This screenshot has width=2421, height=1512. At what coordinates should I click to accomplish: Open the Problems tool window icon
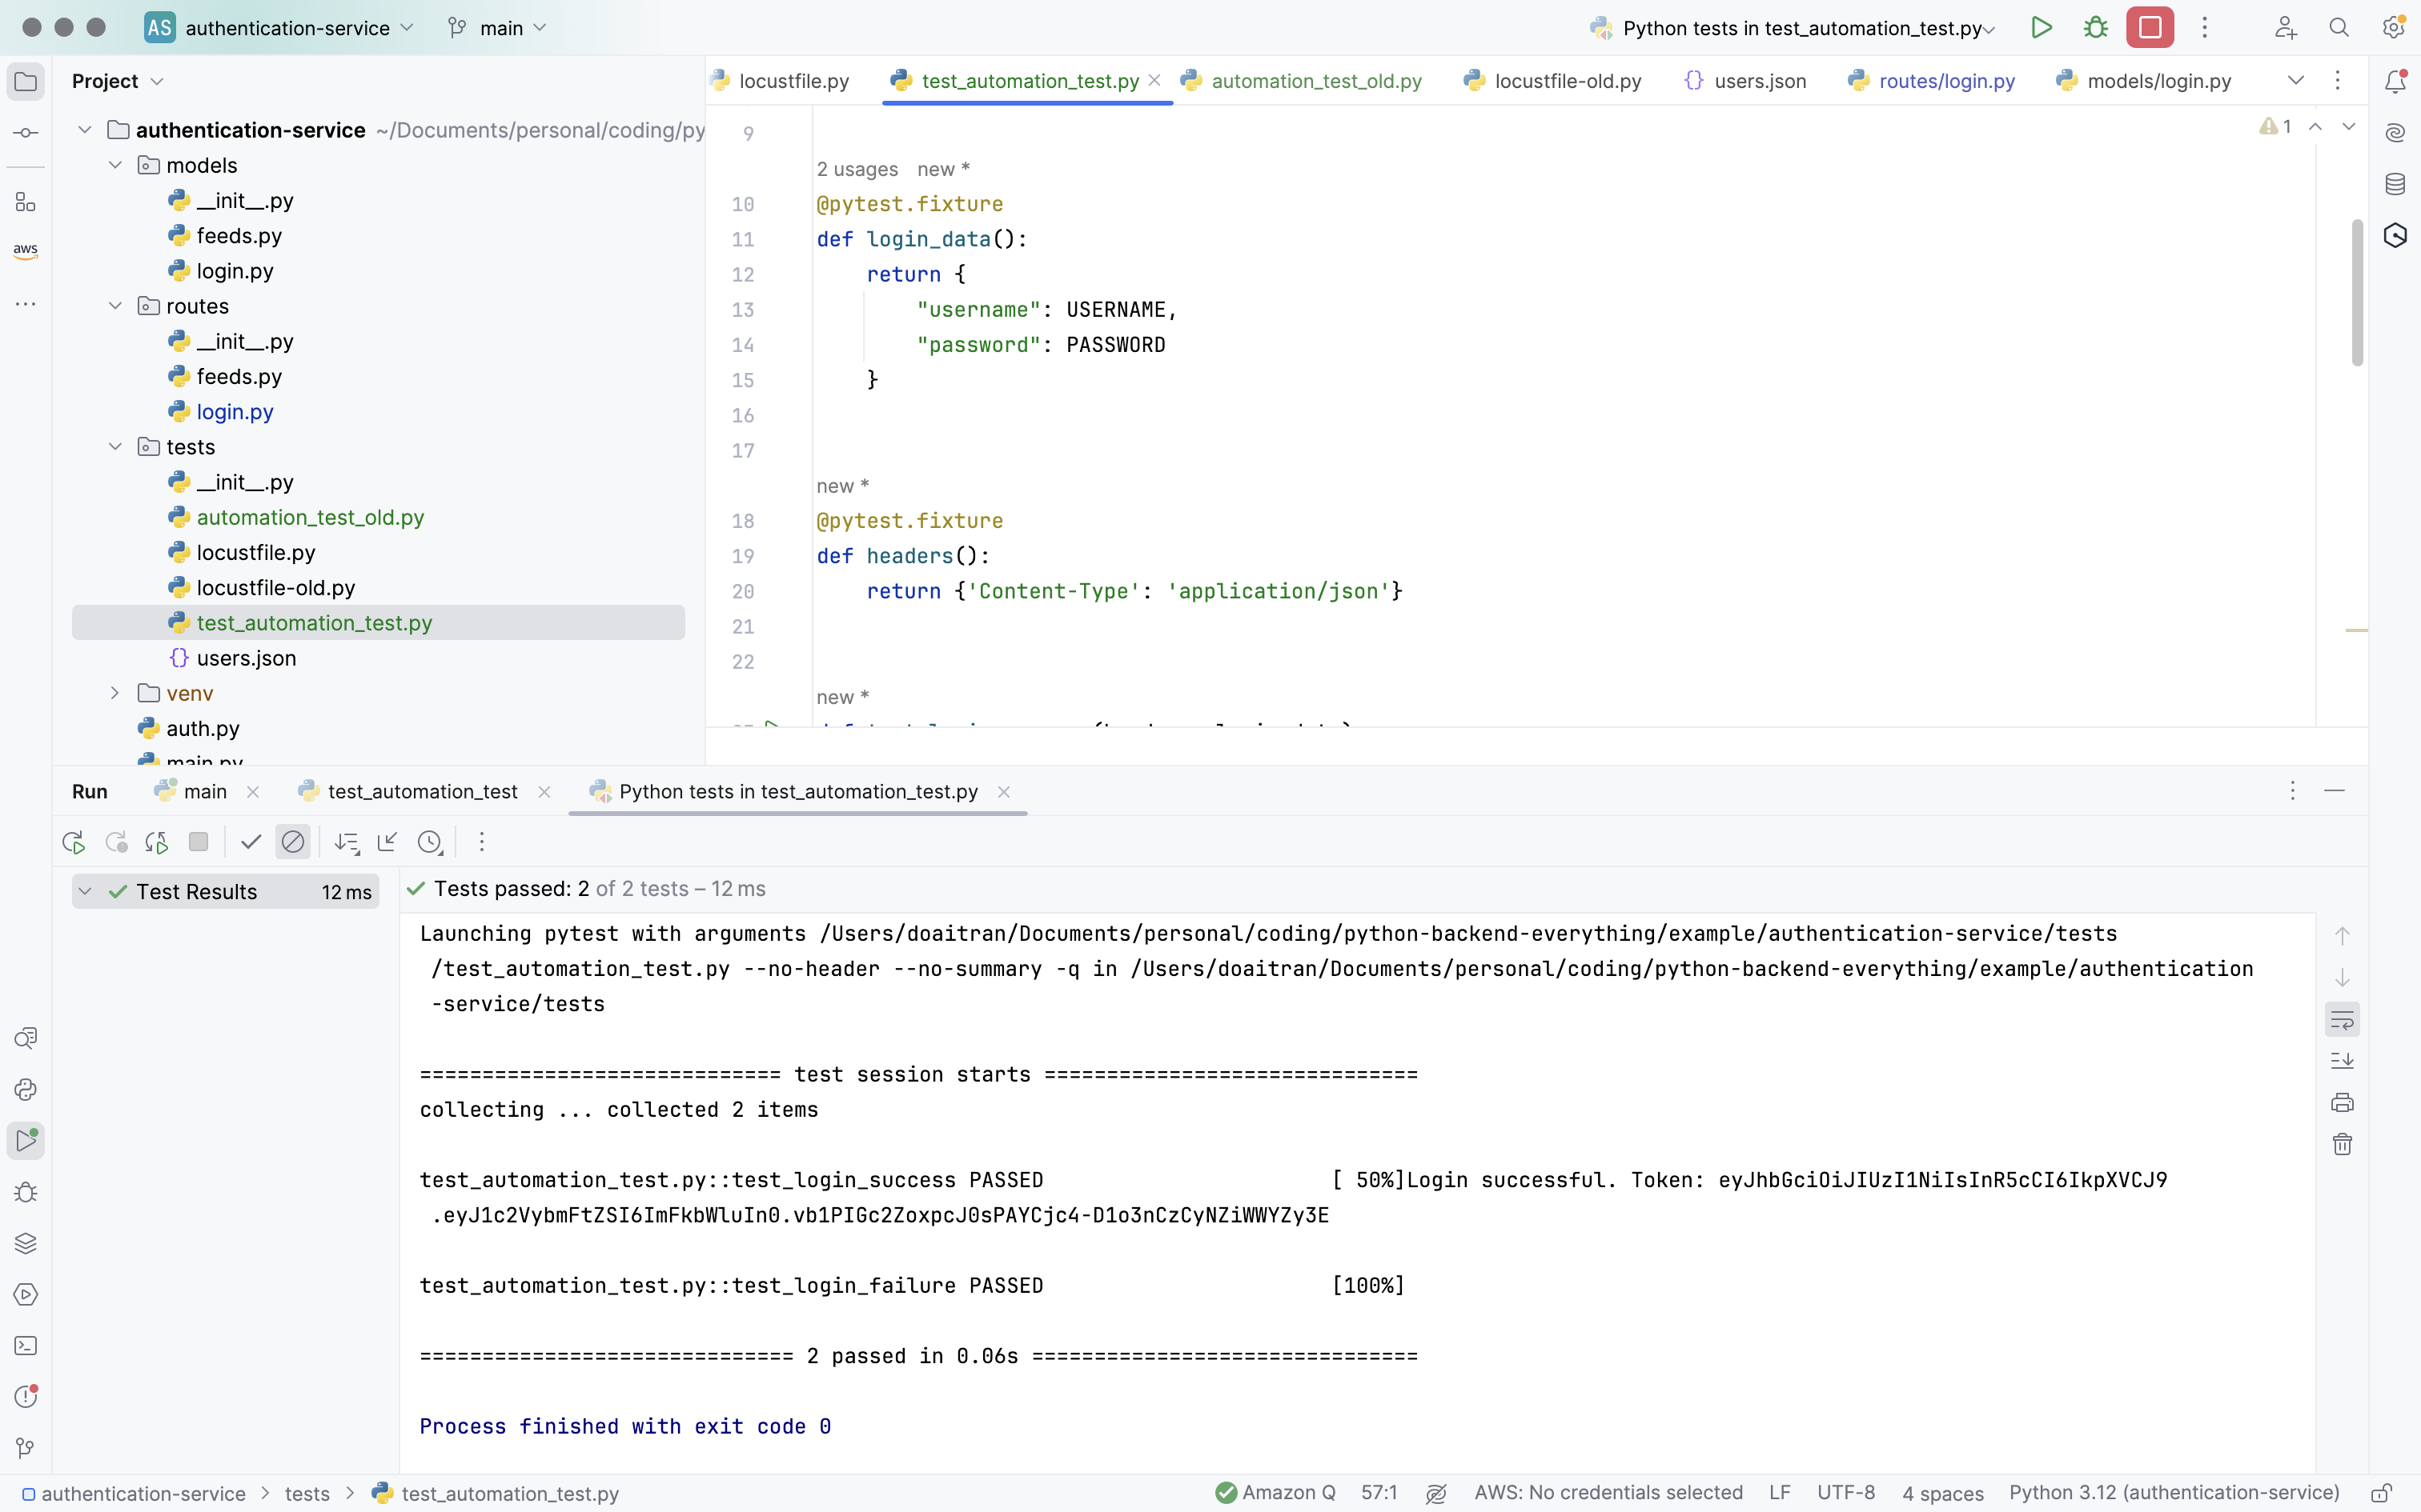26,1397
